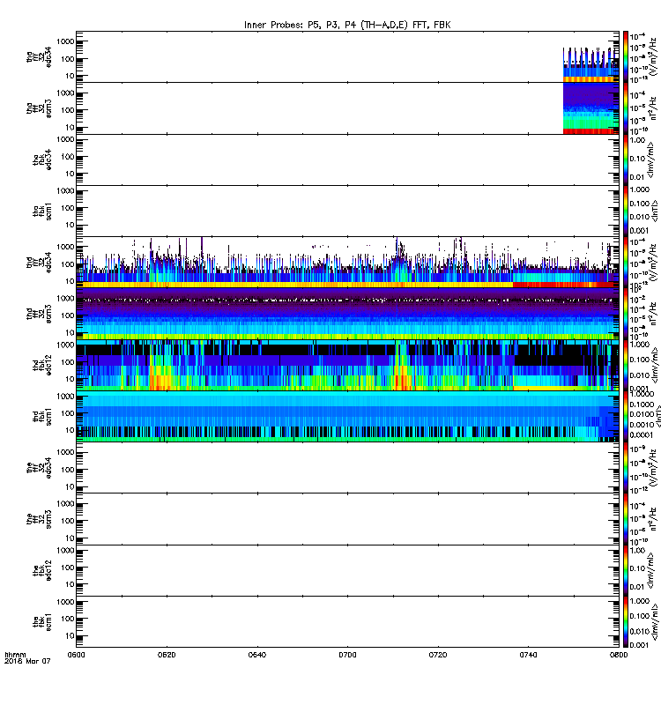Select the 0620 time tick label
This screenshot has width=661, height=705.
[x=167, y=655]
